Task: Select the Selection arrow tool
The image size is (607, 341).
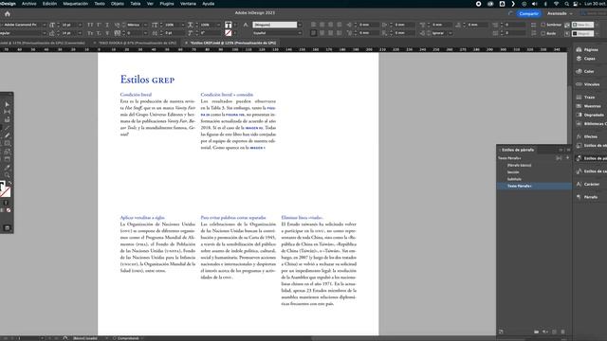Action: click(x=7, y=104)
